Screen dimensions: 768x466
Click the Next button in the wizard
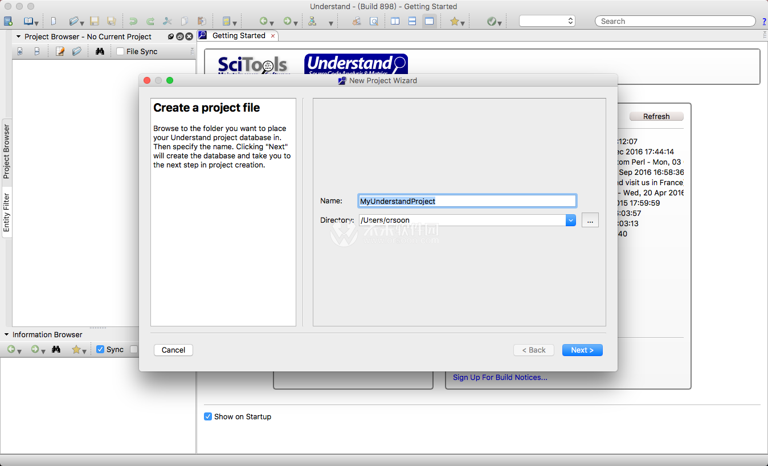tap(582, 350)
